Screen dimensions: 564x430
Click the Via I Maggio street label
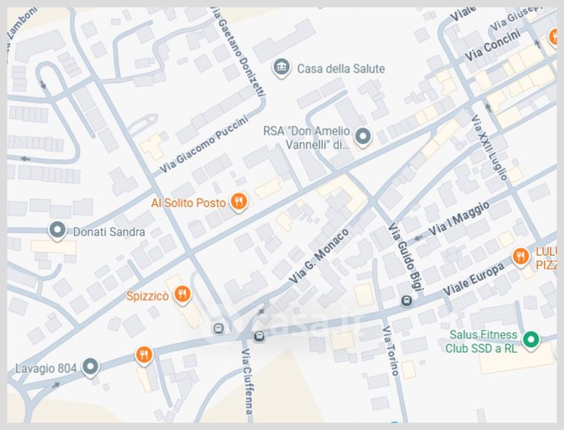coord(460,219)
